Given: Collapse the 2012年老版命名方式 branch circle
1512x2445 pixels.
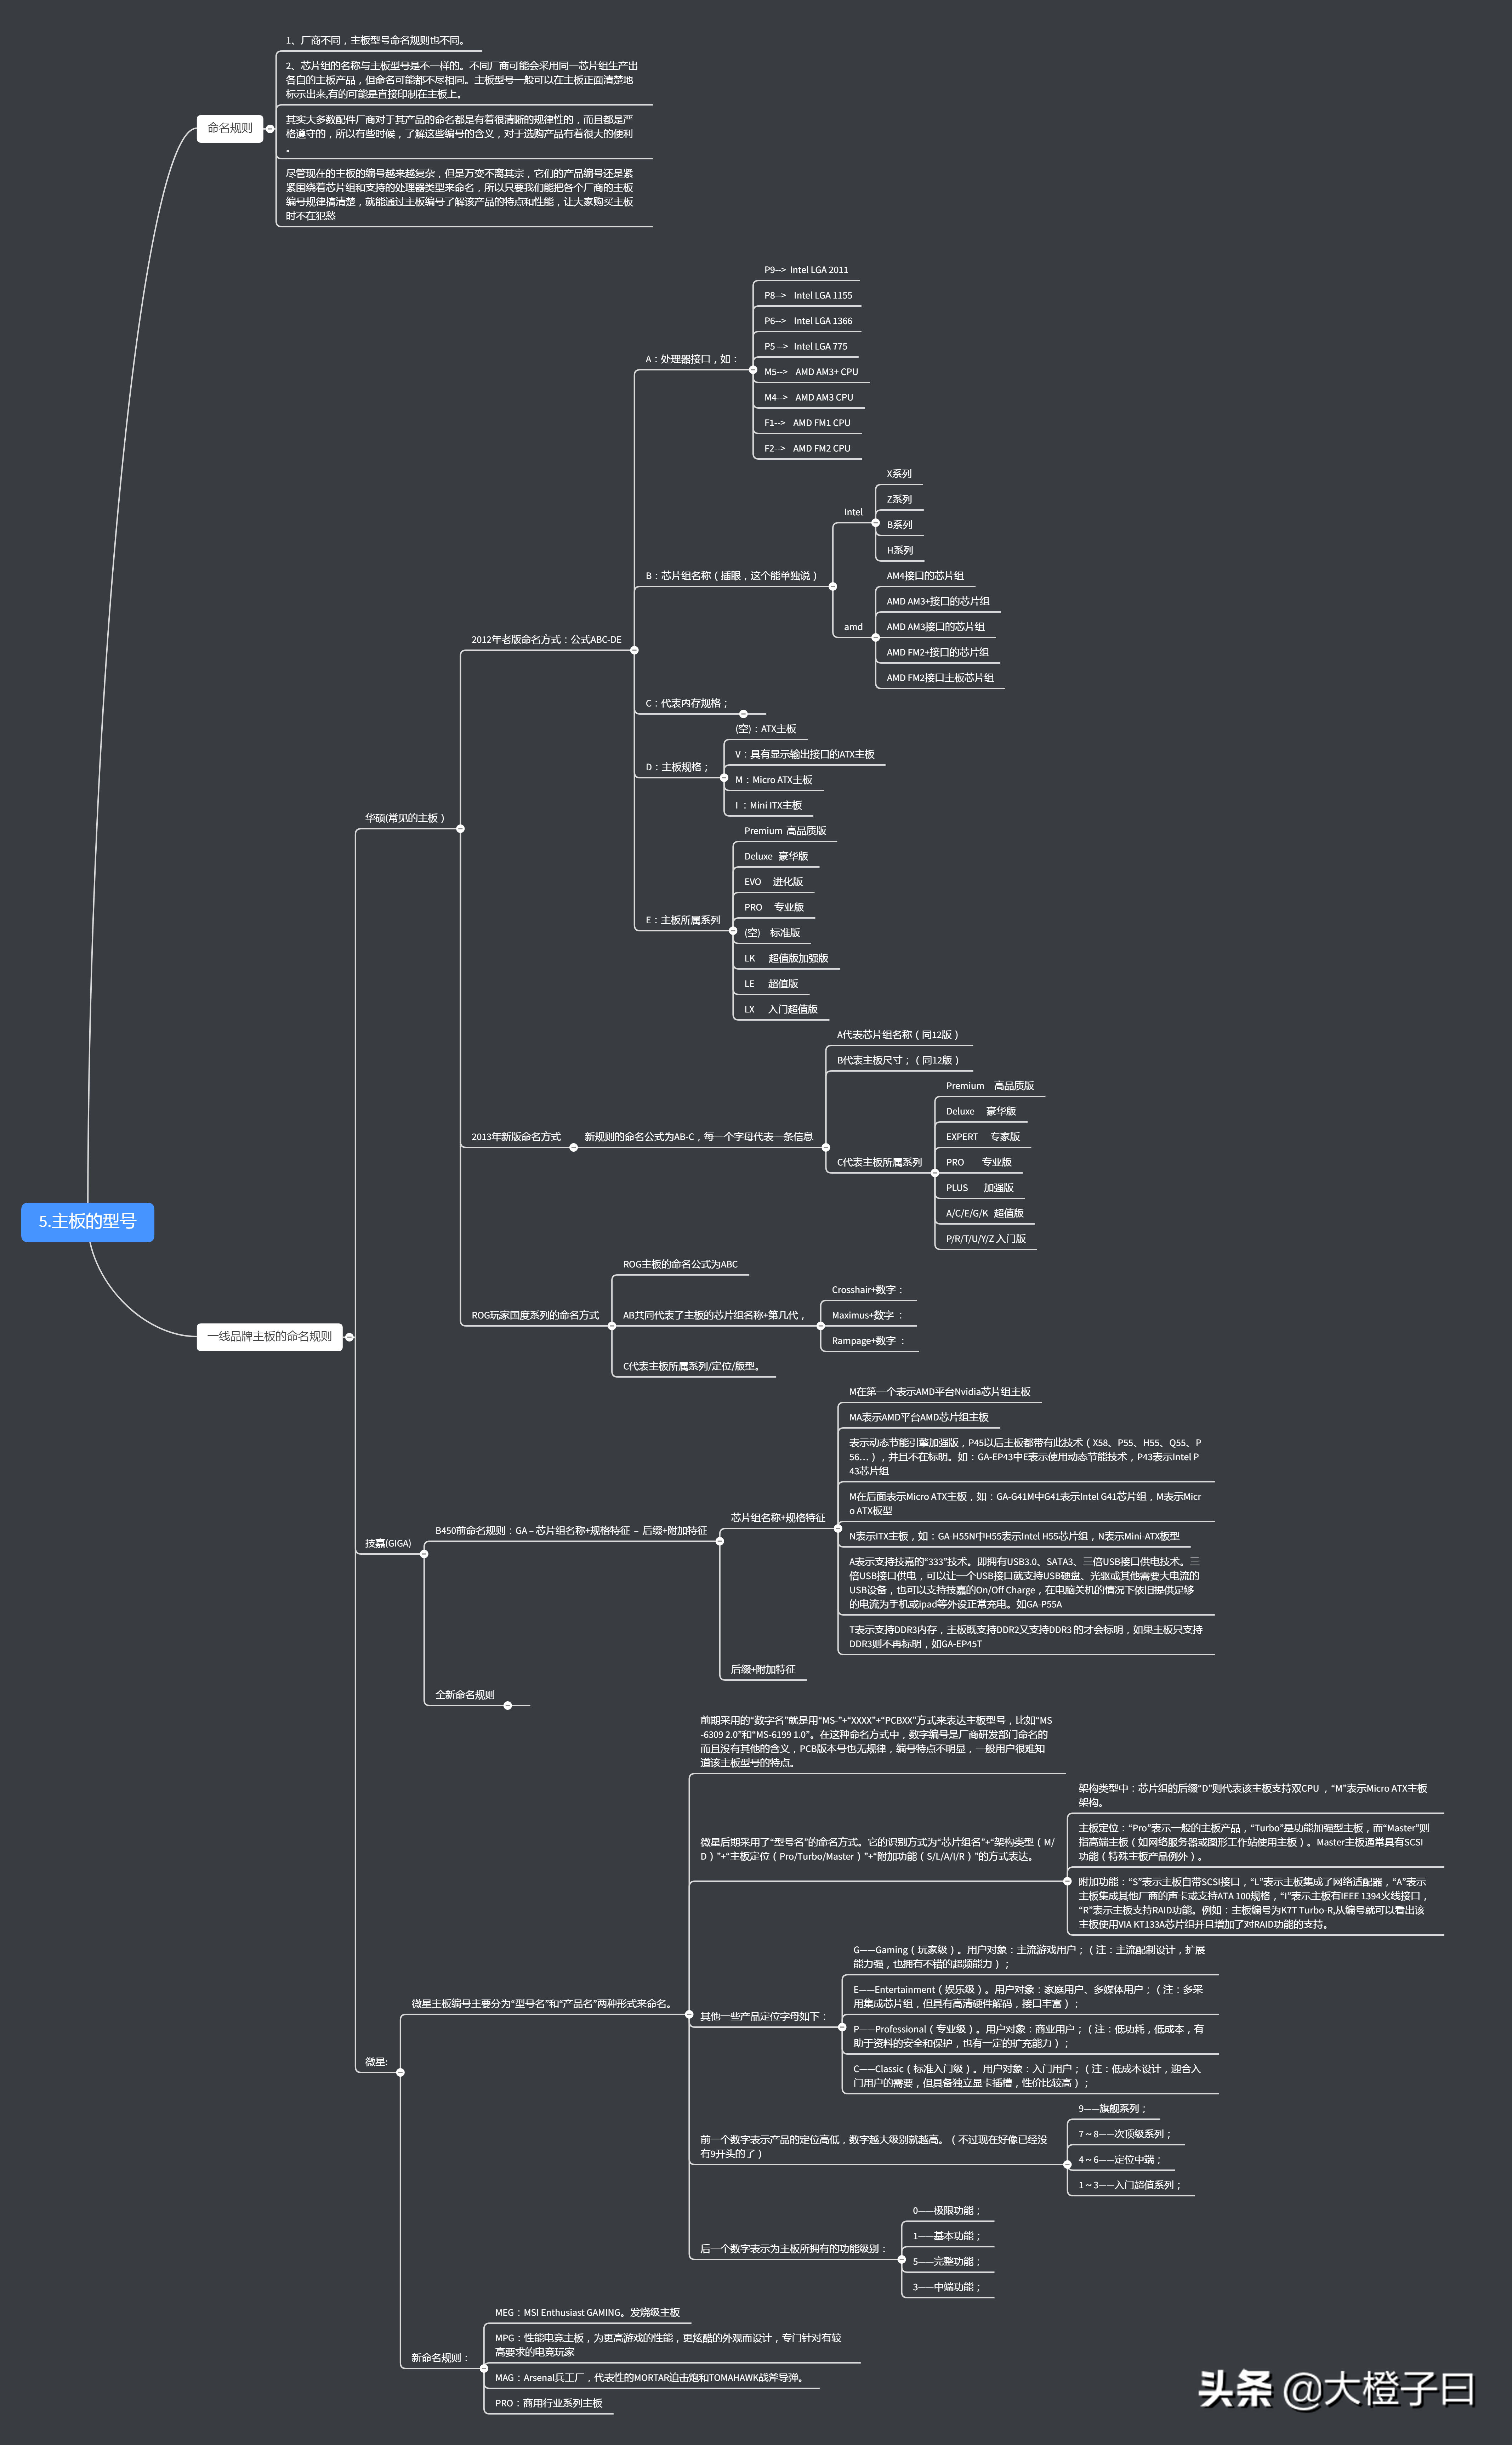Looking at the screenshot, I should pos(634,650).
